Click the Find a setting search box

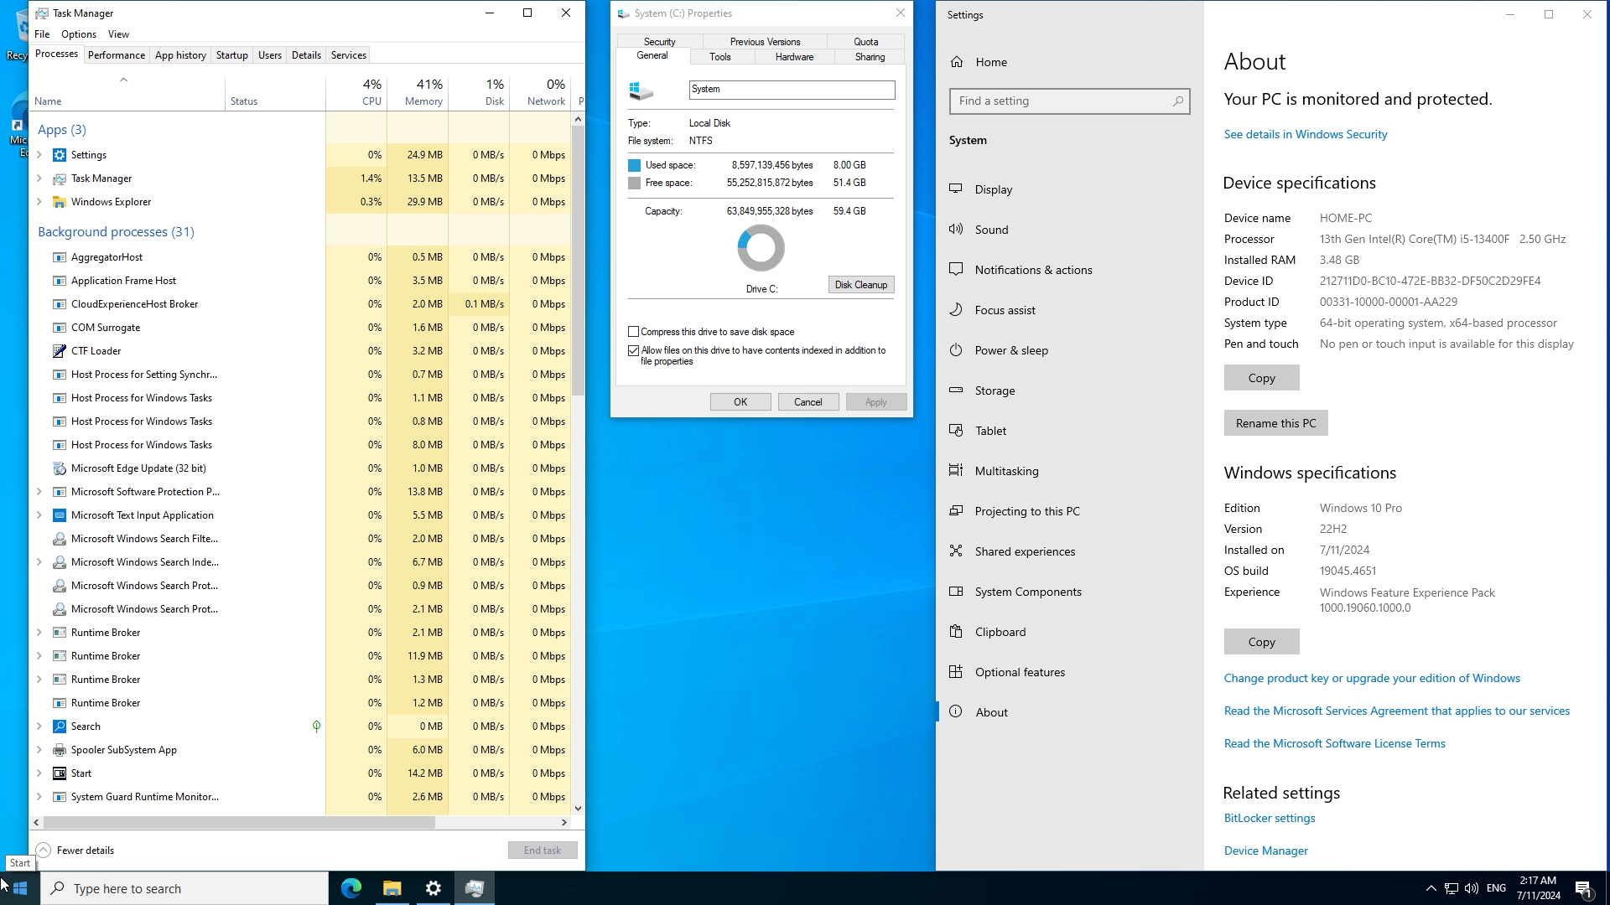click(x=1065, y=101)
